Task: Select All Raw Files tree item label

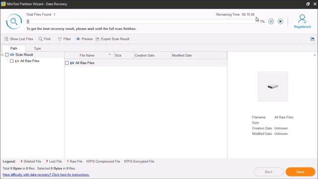Action: [x=30, y=61]
